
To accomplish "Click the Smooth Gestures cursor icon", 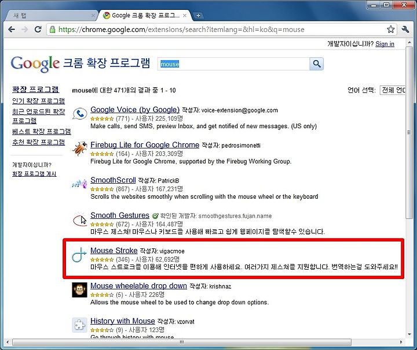I will pos(79,219).
